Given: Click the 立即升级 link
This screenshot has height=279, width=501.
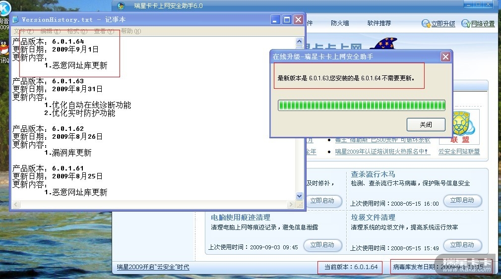Looking at the screenshot, I should tap(443, 24).
